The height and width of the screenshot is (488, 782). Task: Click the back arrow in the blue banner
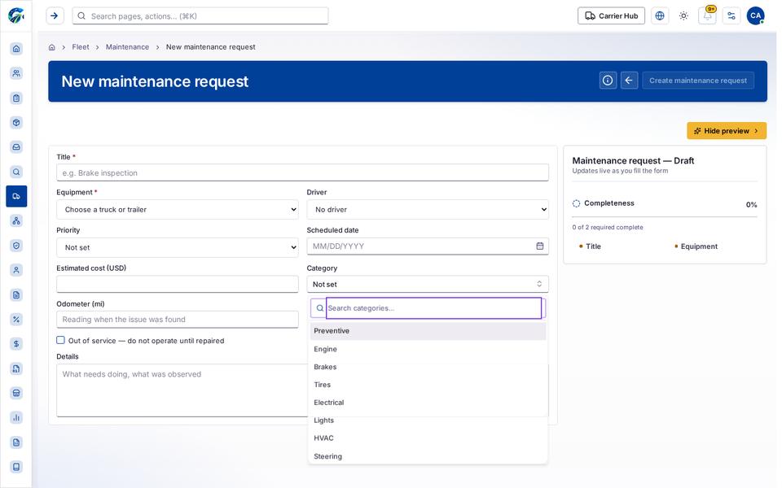pyautogui.click(x=629, y=81)
